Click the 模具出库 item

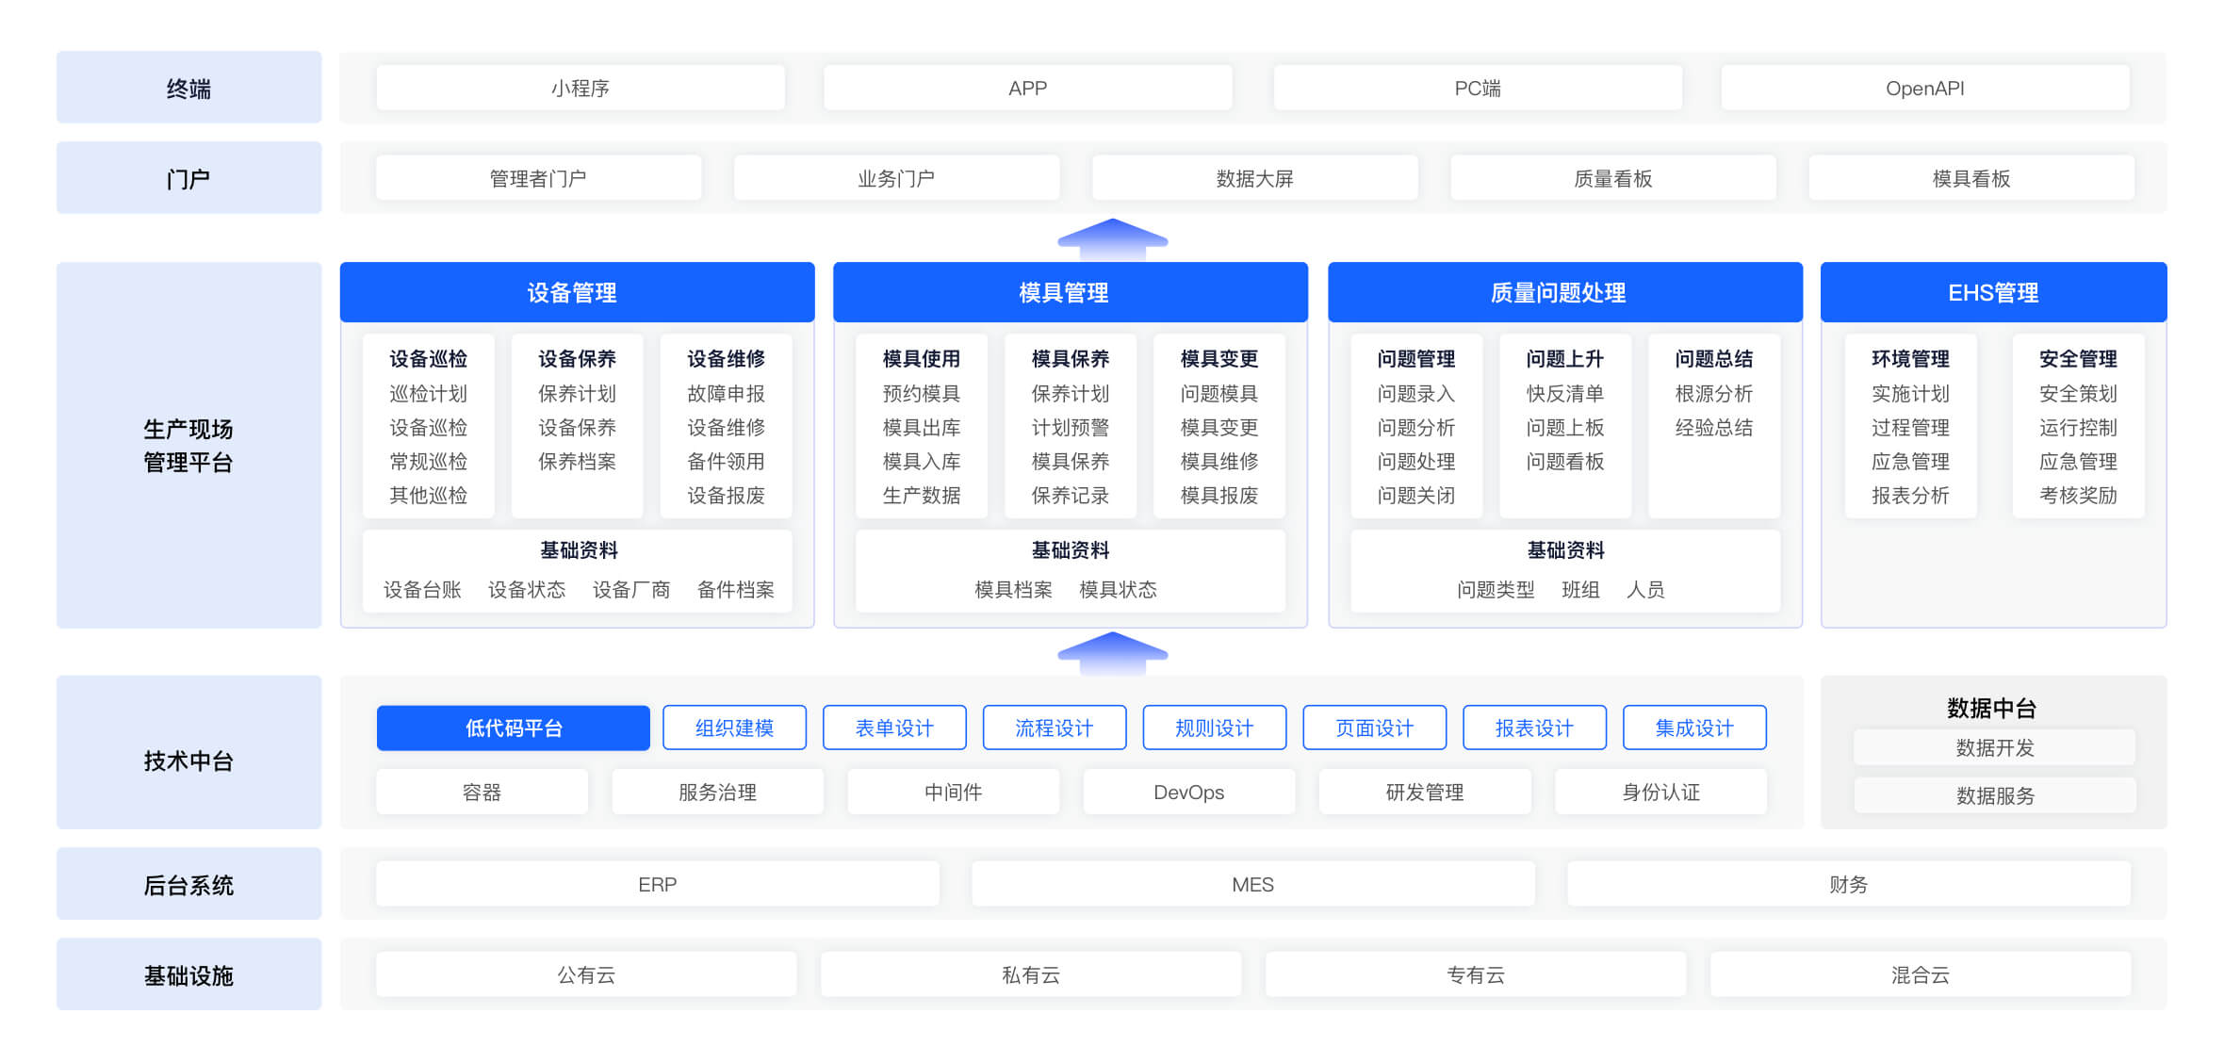tap(922, 427)
